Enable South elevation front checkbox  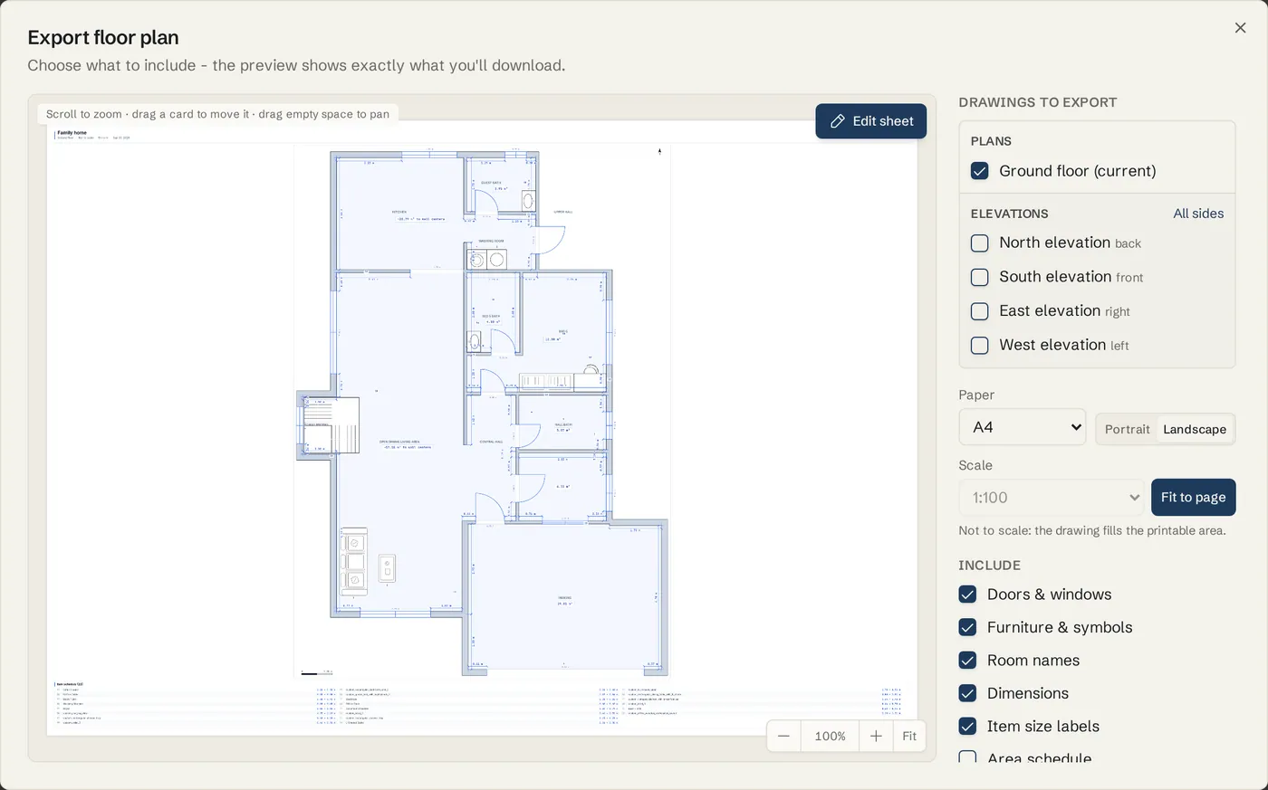point(979,277)
